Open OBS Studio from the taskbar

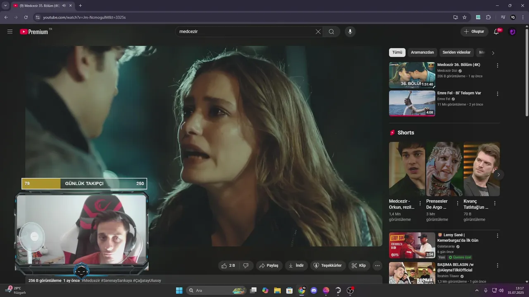pyautogui.click(x=350, y=290)
